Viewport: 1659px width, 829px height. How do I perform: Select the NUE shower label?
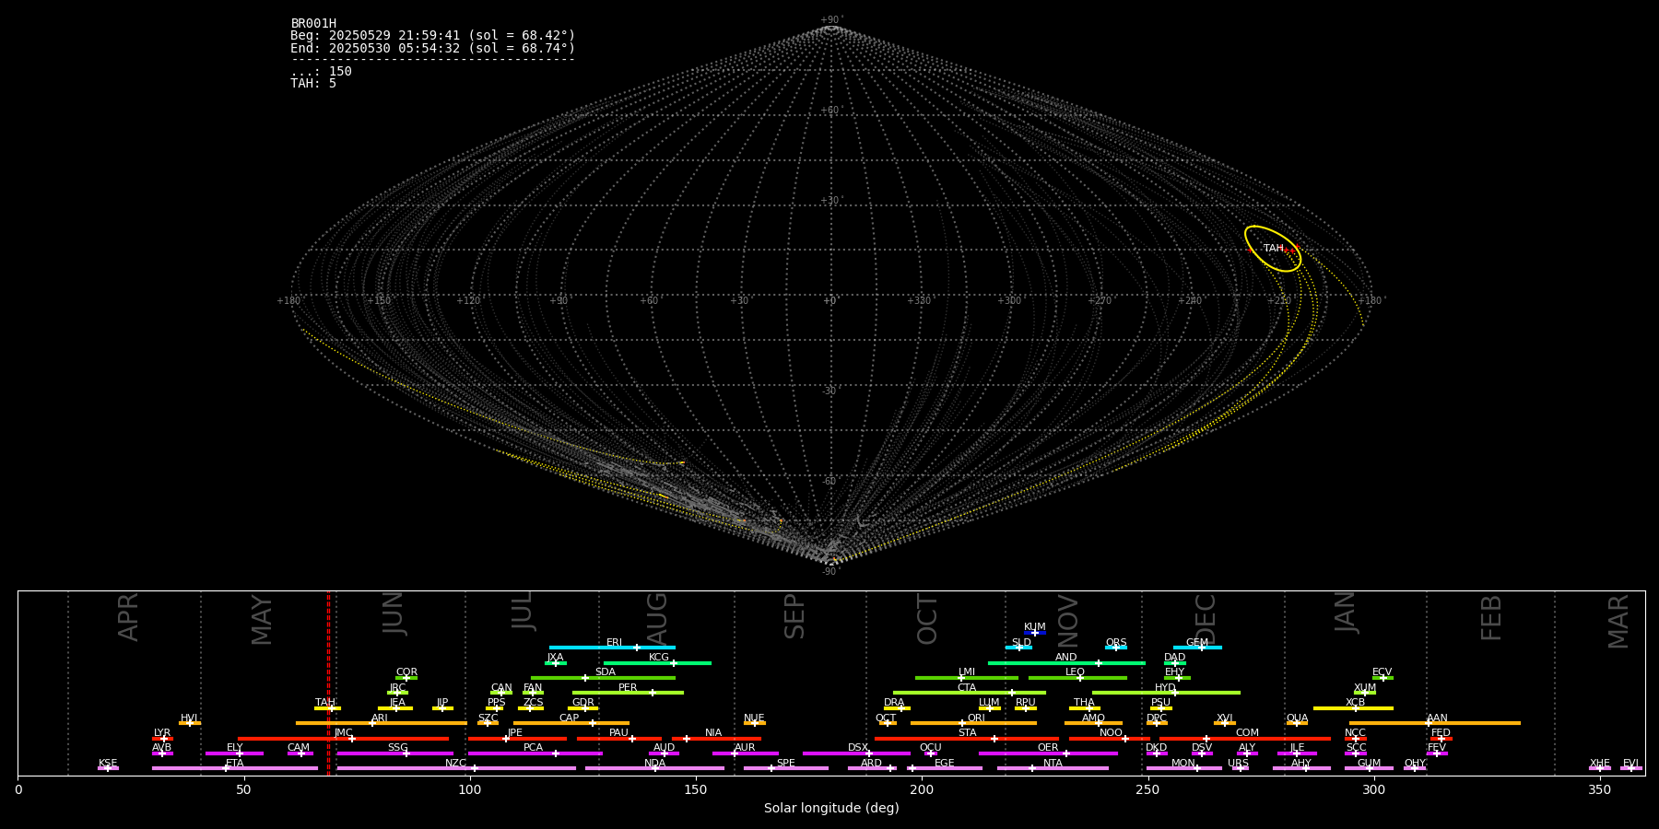click(x=754, y=718)
